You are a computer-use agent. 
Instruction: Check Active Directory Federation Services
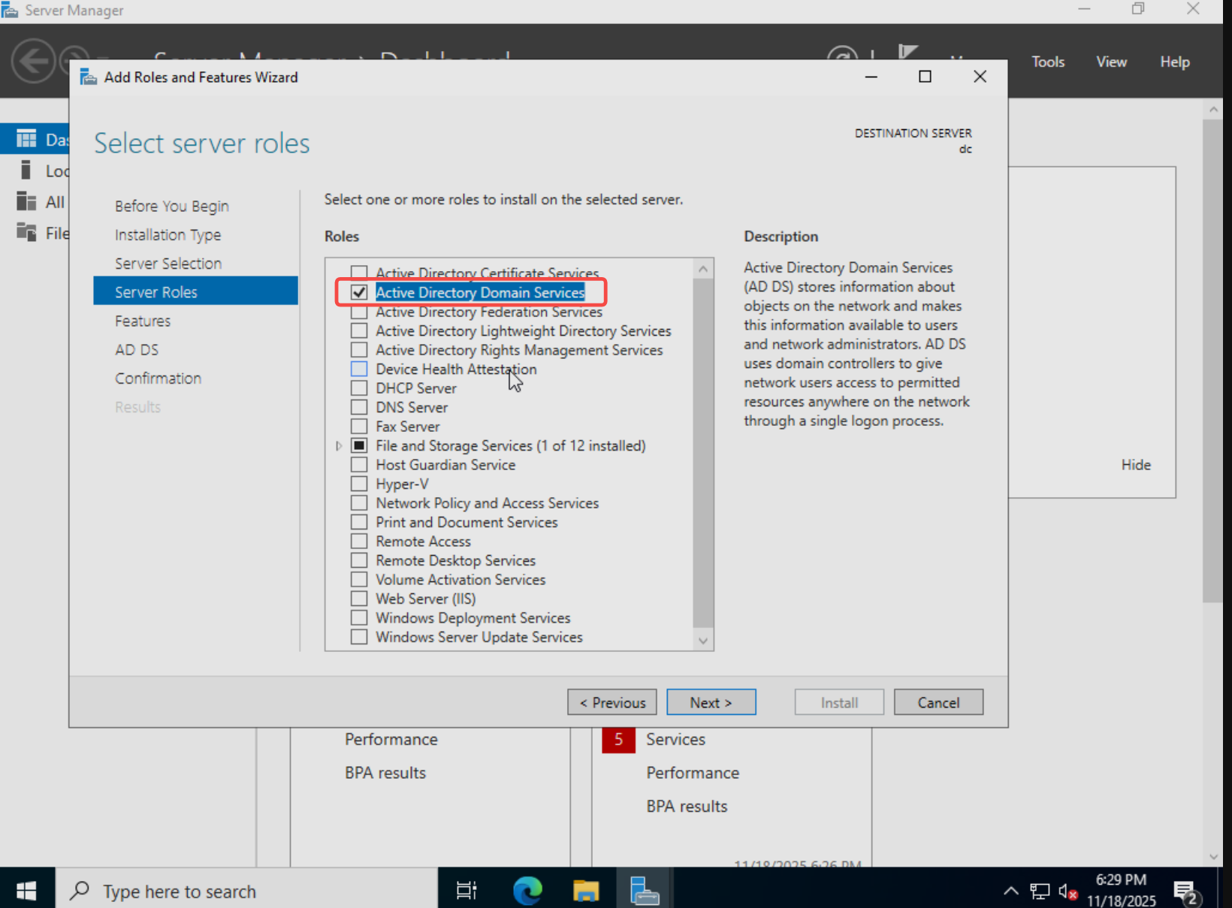(359, 311)
